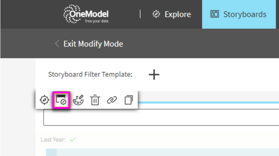Screen dimensions: 279x156
Task: Click the Storyboards layout icon
Action: pos(215,14)
